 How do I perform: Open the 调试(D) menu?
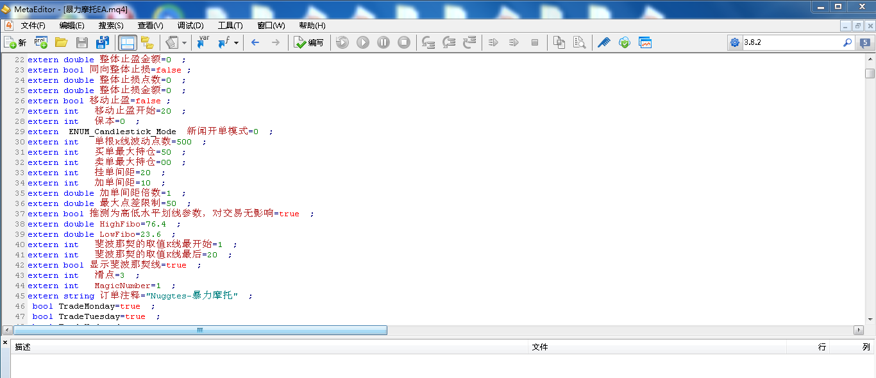(190, 26)
